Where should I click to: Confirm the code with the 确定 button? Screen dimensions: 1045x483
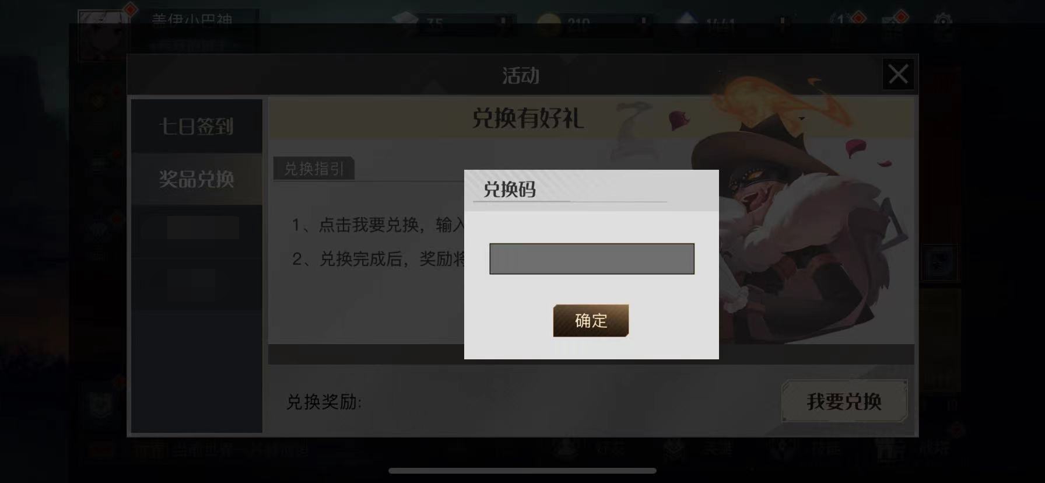tap(591, 320)
